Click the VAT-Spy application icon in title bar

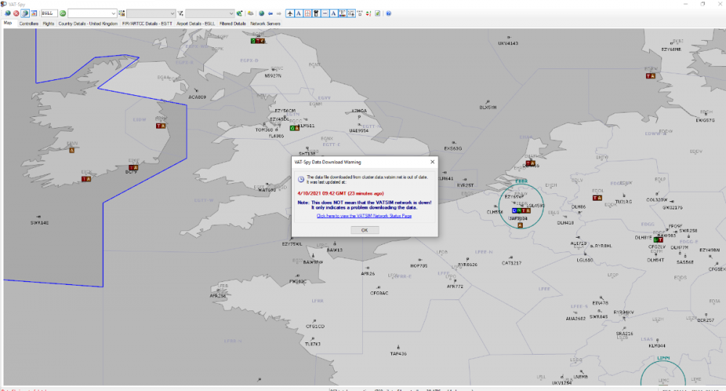tap(4, 4)
